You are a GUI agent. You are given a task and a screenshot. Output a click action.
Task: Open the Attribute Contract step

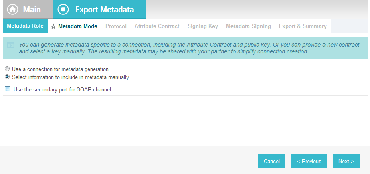157,26
